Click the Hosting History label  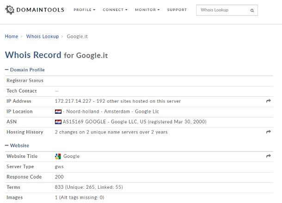point(25,132)
